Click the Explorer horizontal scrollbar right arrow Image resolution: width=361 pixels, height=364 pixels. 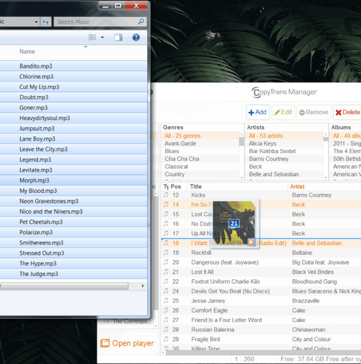pyautogui.click(x=143, y=286)
